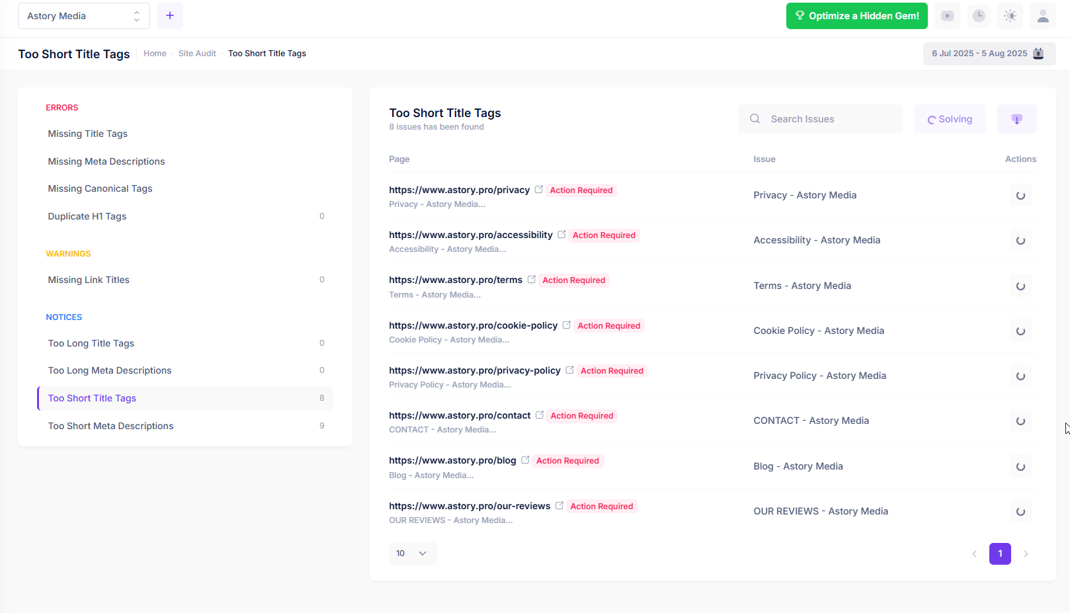Open https://www.astory.pro/privacy-policy link
The width and height of the screenshot is (1070, 613).
tap(475, 370)
